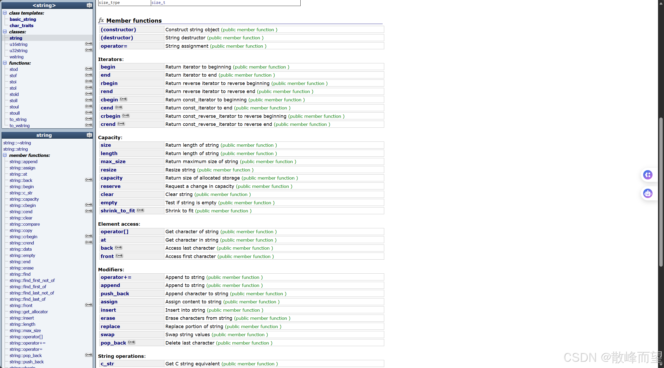Click C++11 badge beside shrink_to_fit
The width and height of the screenshot is (664, 368).
tap(140, 210)
